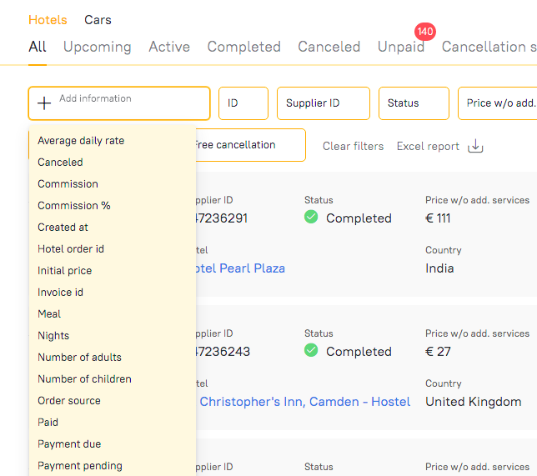Pick Hotel order id from the list
Viewport: 537px width, 476px height.
coord(71,249)
